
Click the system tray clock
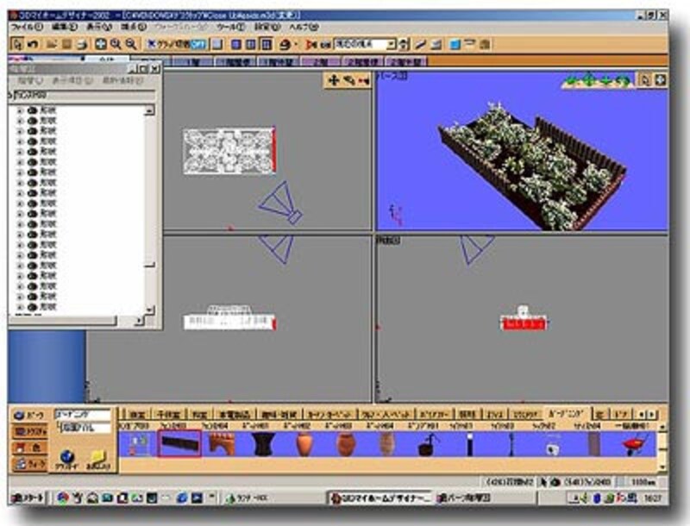653,498
